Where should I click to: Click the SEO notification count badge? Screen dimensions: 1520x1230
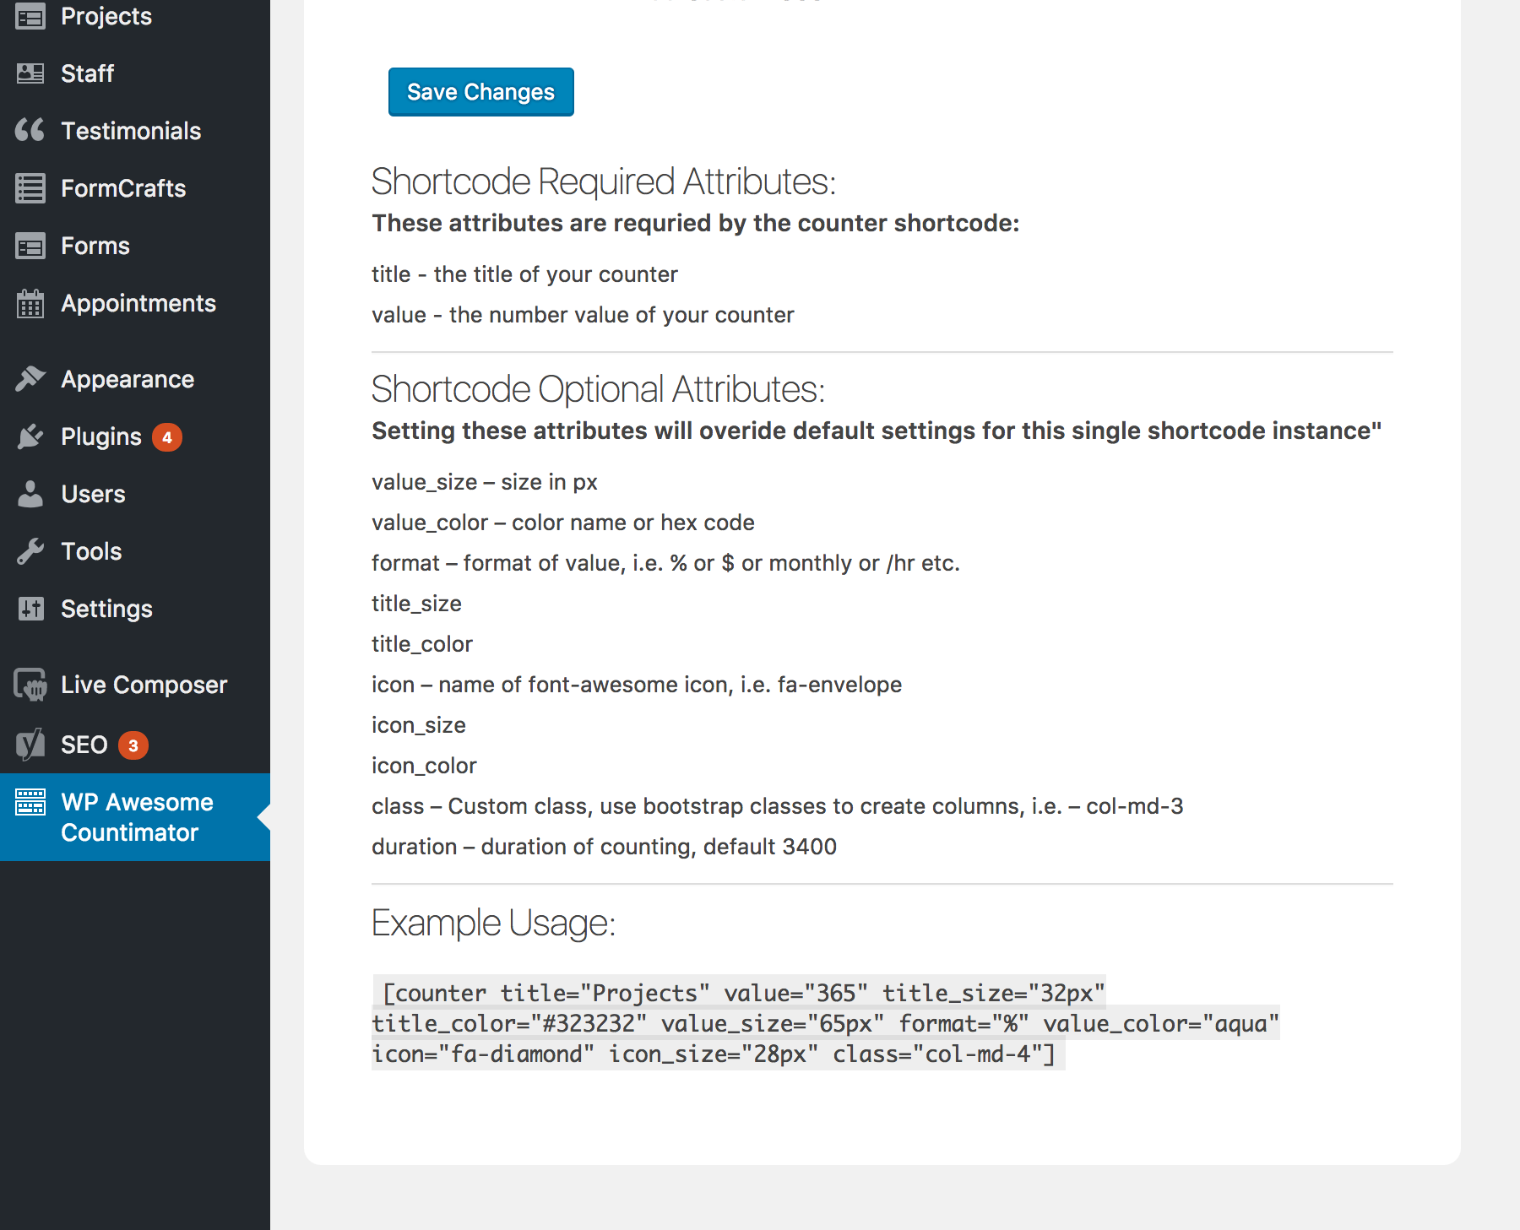click(133, 745)
